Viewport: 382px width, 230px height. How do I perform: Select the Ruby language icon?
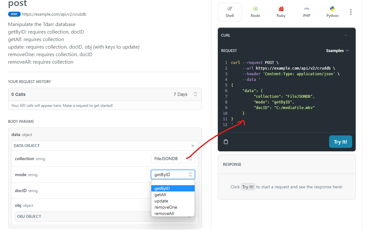[x=281, y=12]
